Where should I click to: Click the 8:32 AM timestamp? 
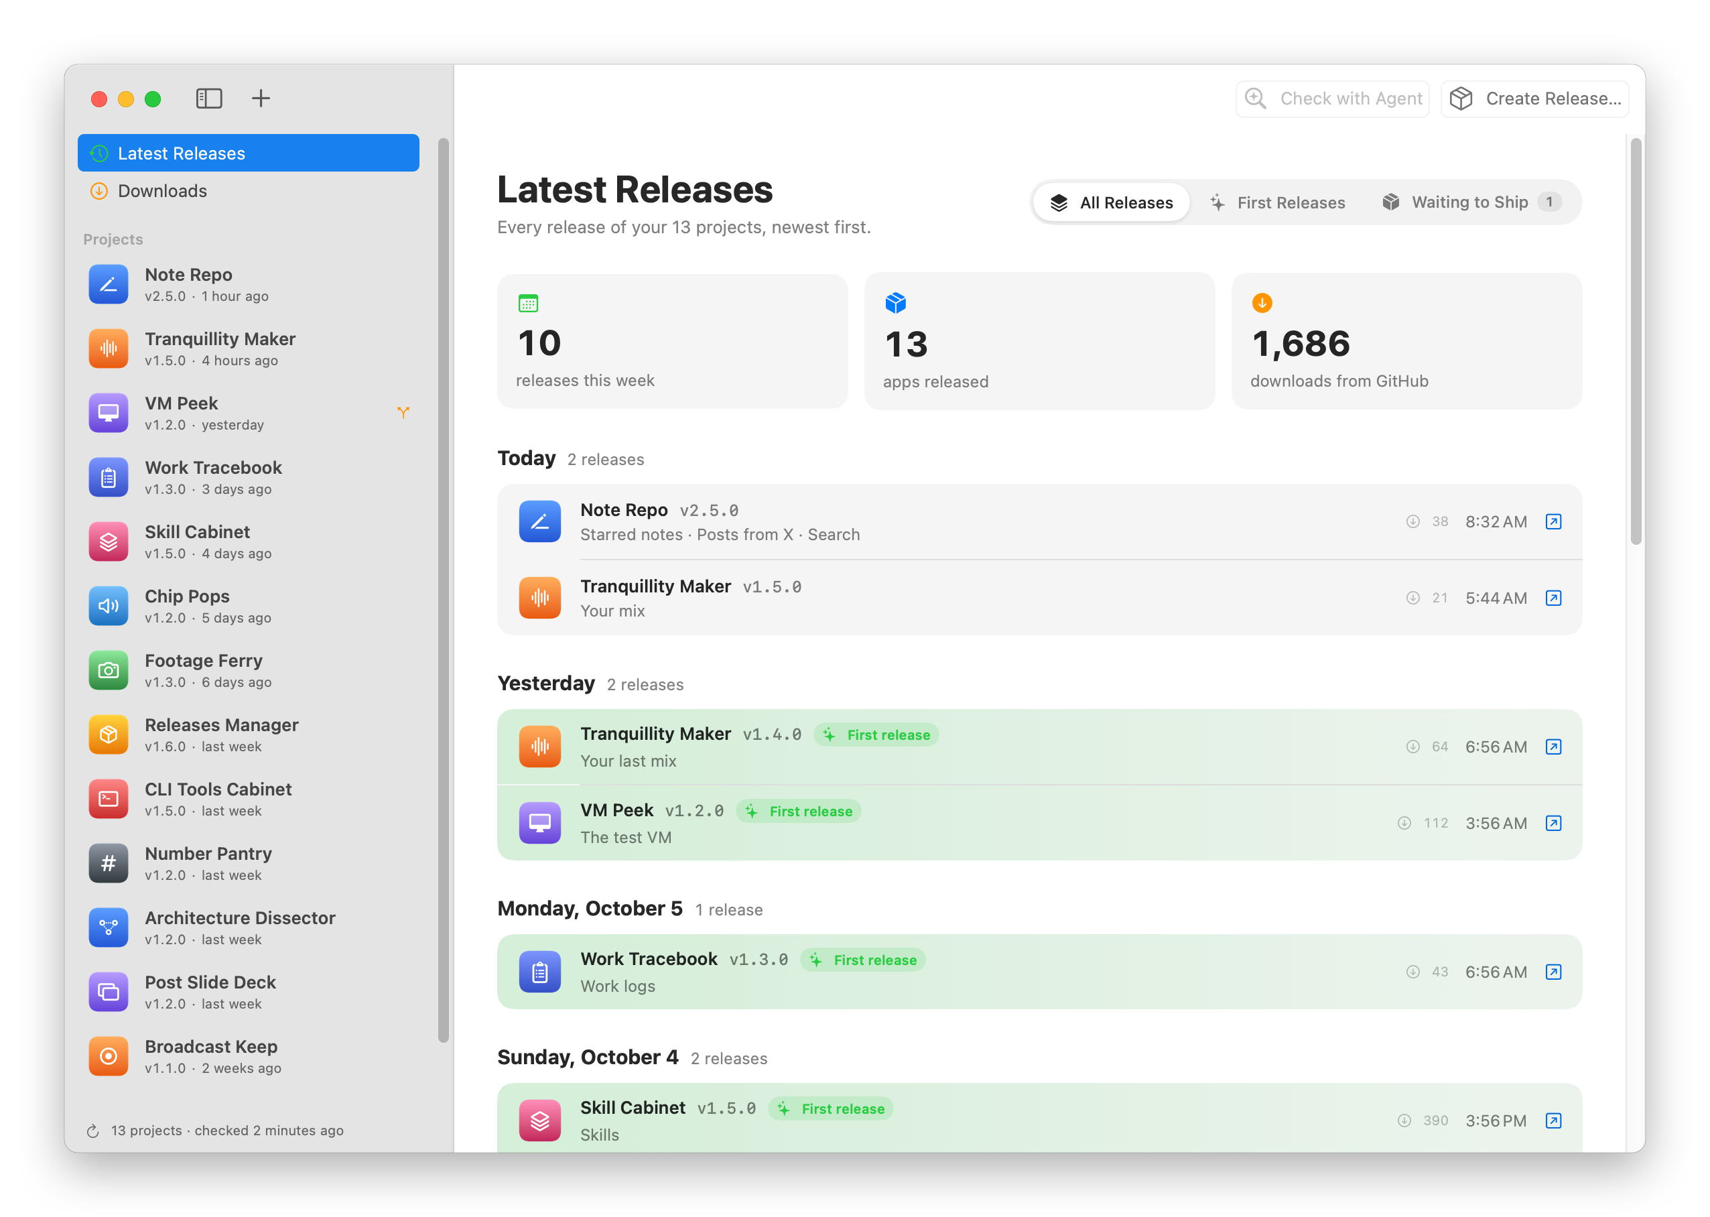pos(1496,521)
